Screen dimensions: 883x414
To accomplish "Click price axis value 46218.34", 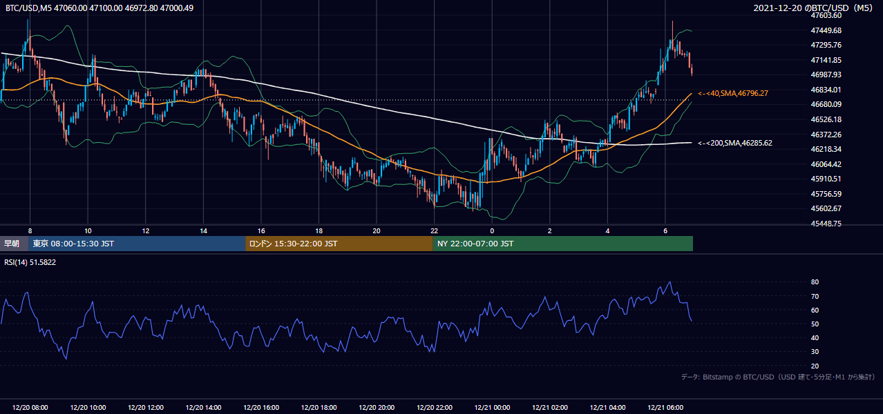I will click(x=826, y=149).
